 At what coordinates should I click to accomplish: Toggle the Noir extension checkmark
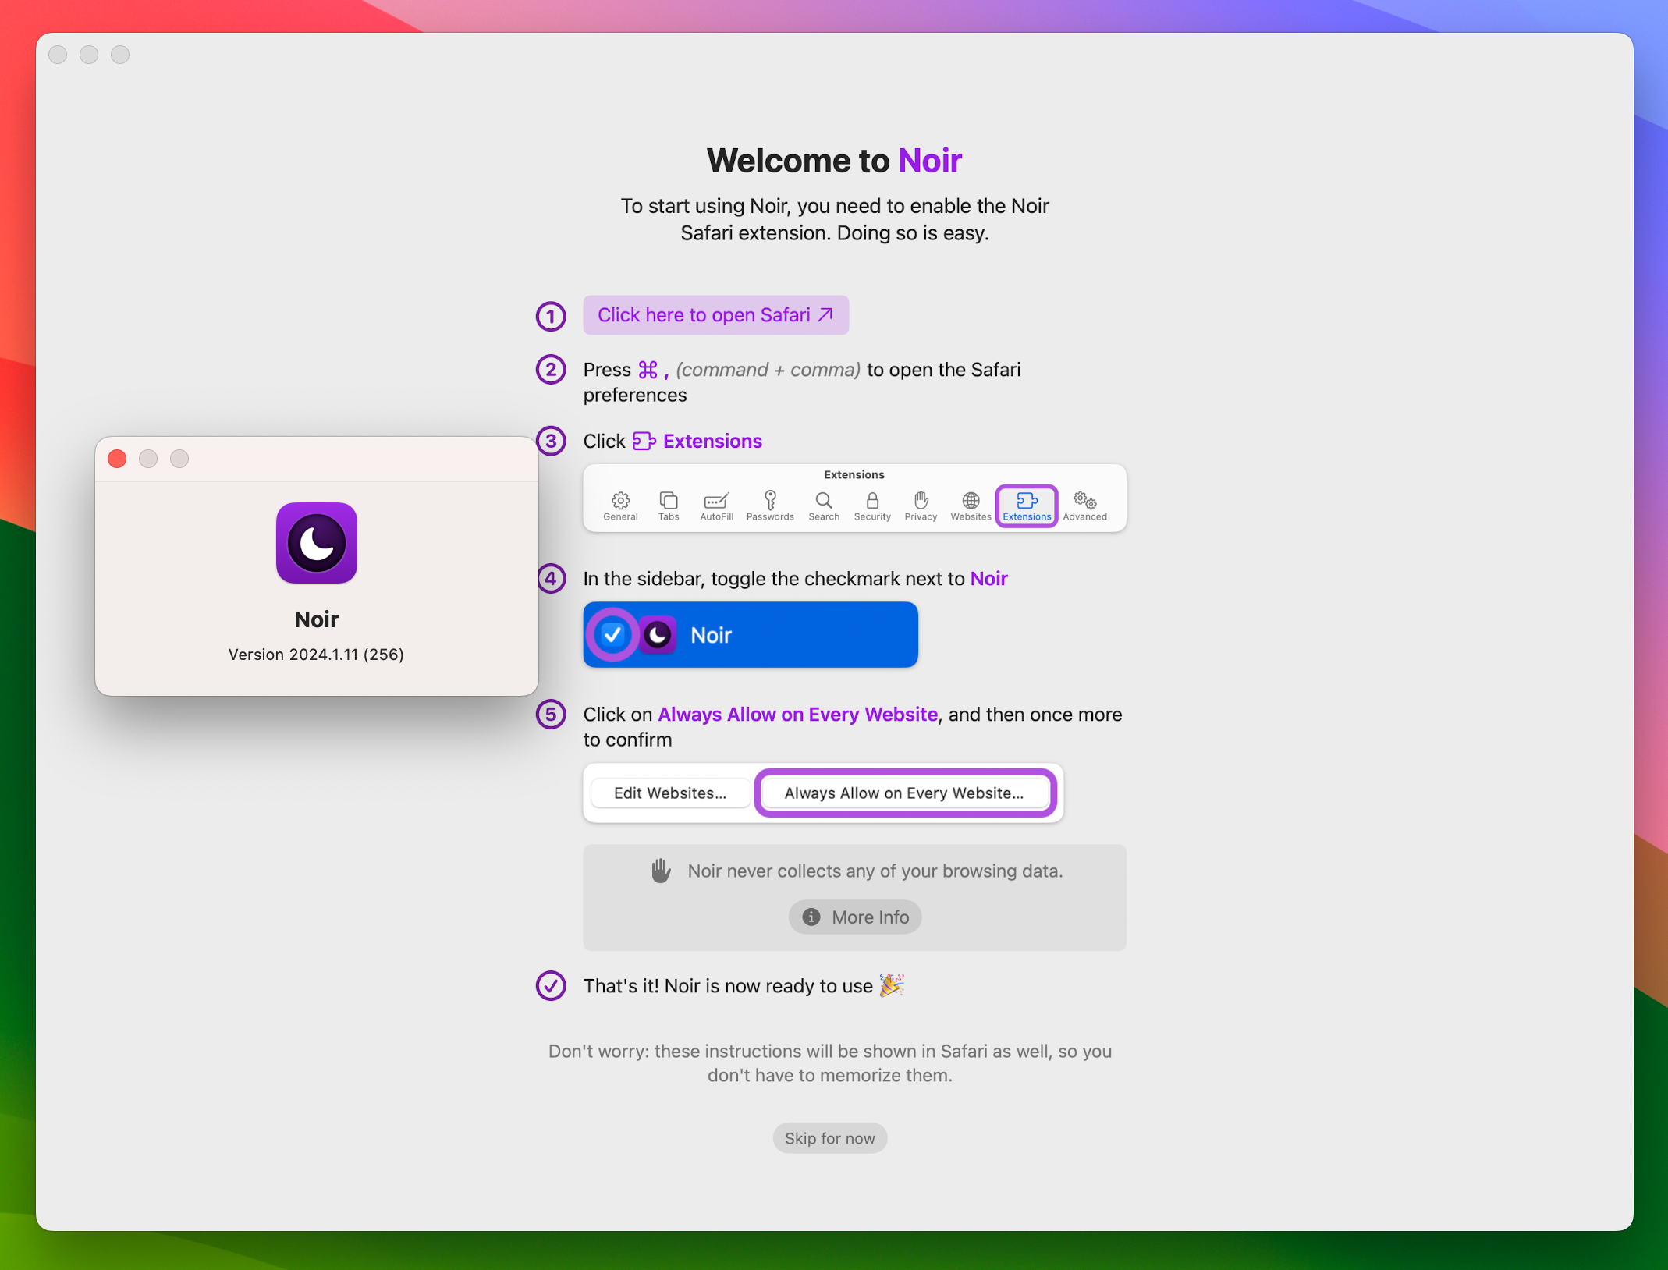616,633
